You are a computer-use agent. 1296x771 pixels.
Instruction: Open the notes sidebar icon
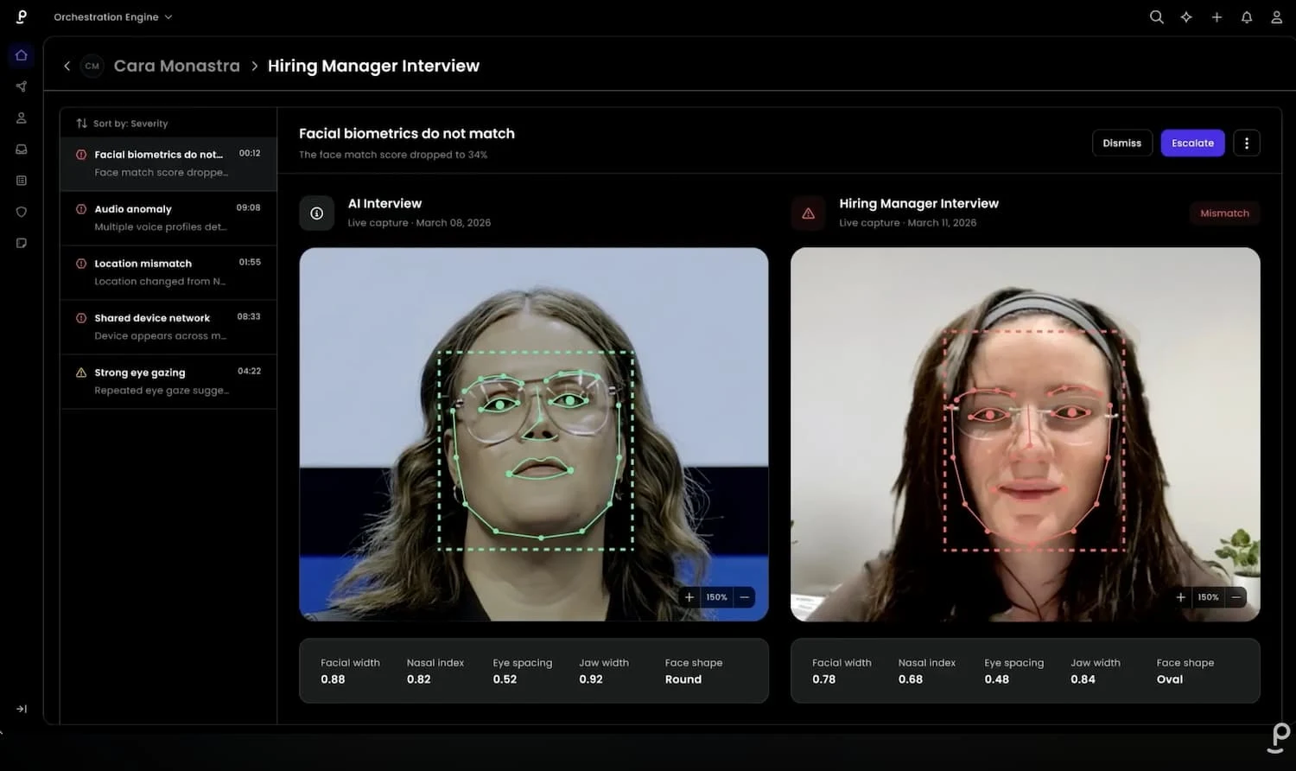pos(22,243)
